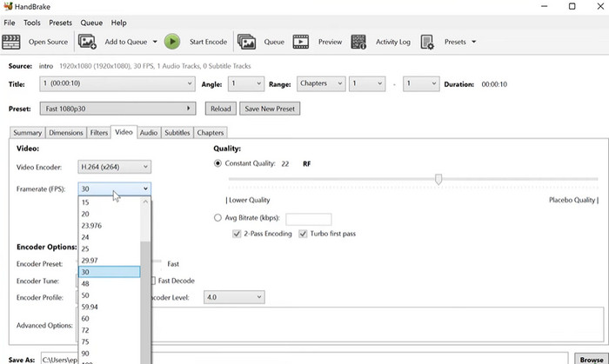Toggle Turbo first pass checkbox

[x=303, y=234]
